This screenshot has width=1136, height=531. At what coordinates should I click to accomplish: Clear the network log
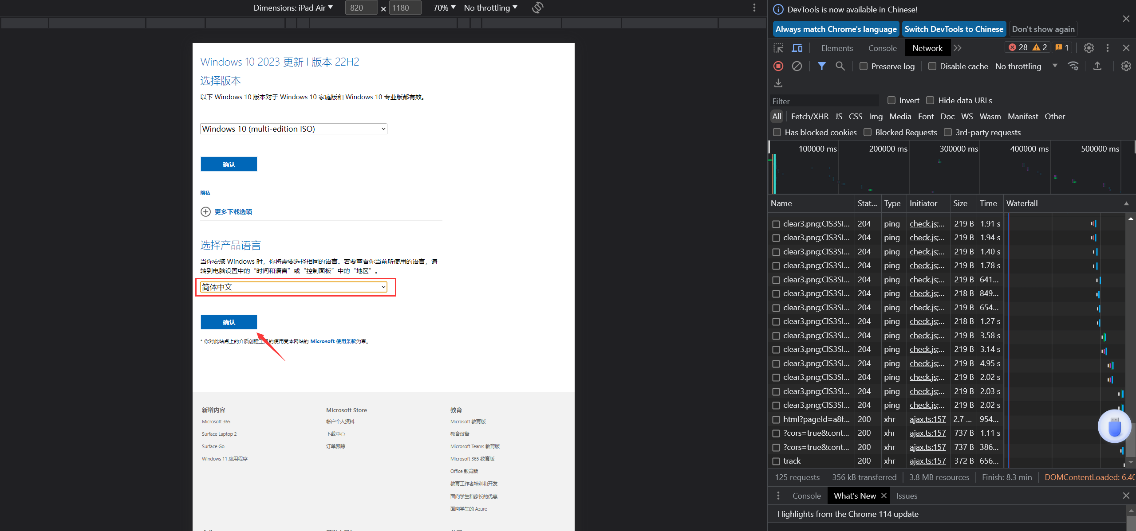(797, 66)
